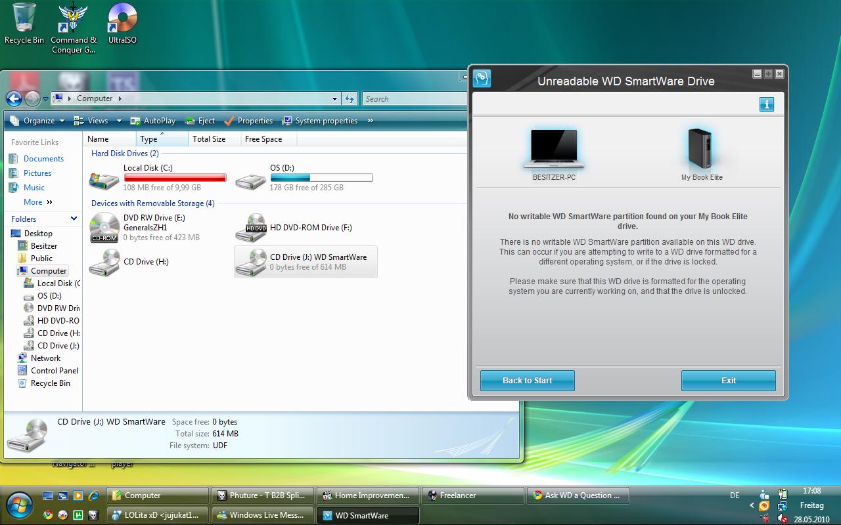841x525 pixels.
Task: Show More favorite links
Action: tap(38, 202)
